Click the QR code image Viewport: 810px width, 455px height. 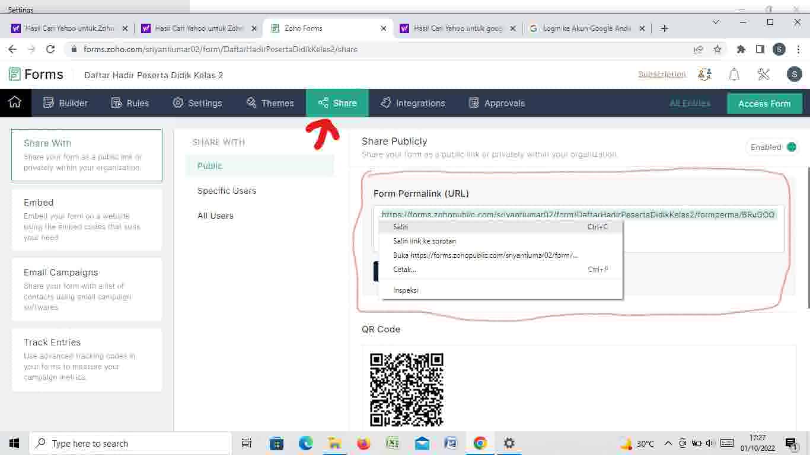tap(407, 390)
